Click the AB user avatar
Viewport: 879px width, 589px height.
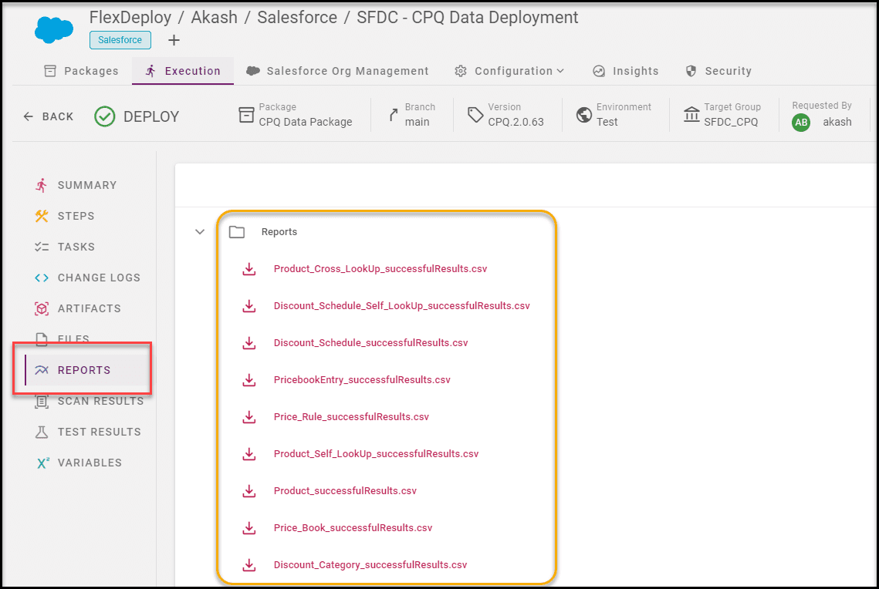pyautogui.click(x=801, y=122)
